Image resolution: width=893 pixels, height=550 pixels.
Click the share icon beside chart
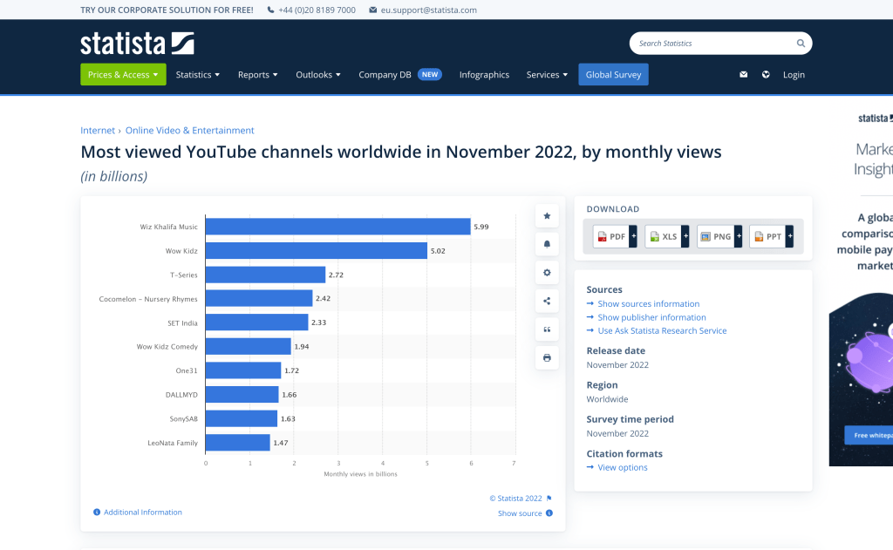click(547, 302)
